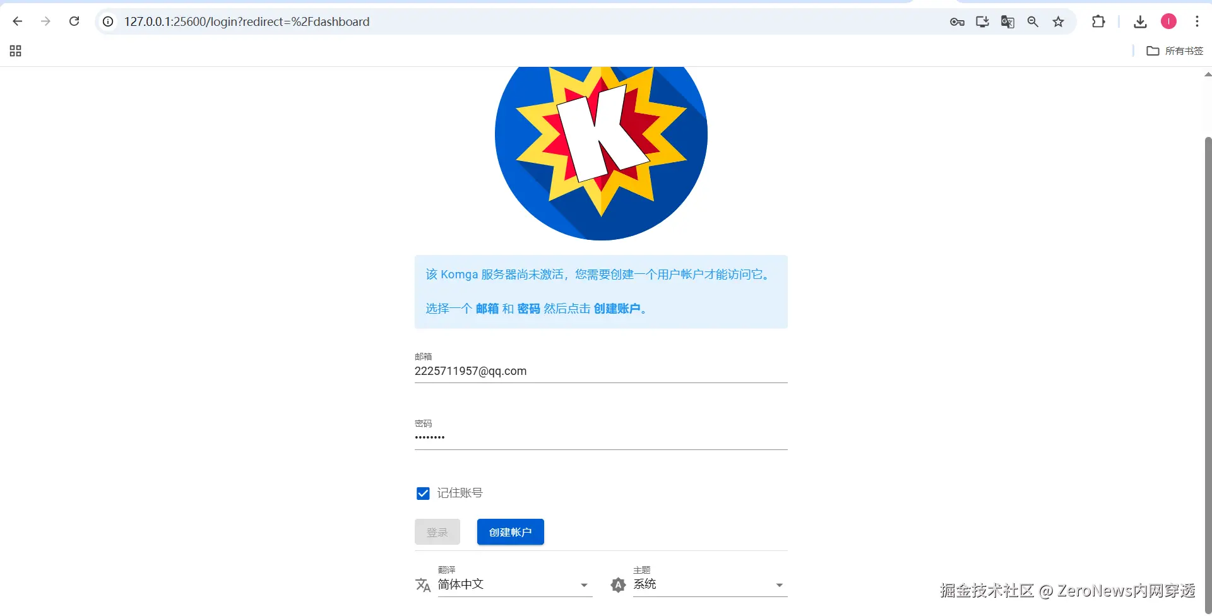Open the browser downloads icon

click(1140, 21)
